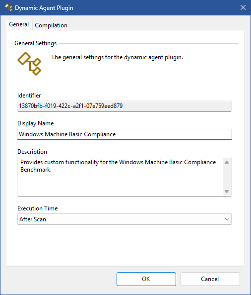Screen dimensions: 251x295
Task: Click the Dynamic Agent Plugin window title text
Action: tap(44, 8)
